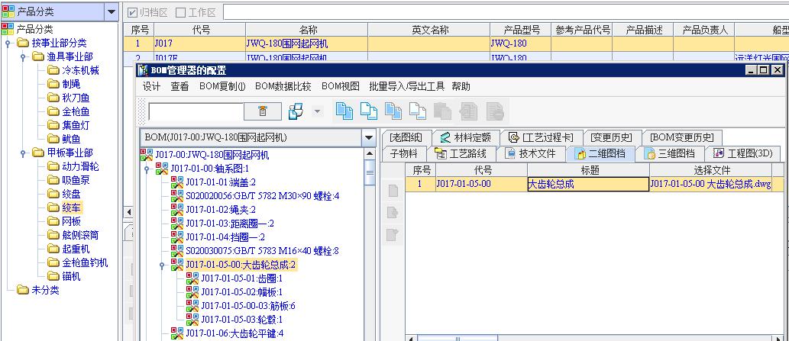
Task: Collapse the 渔具事业部 tree node
Action: click(x=23, y=56)
